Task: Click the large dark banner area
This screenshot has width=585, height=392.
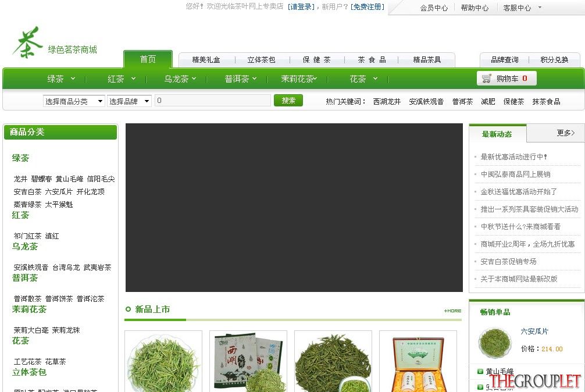Action: (294, 208)
